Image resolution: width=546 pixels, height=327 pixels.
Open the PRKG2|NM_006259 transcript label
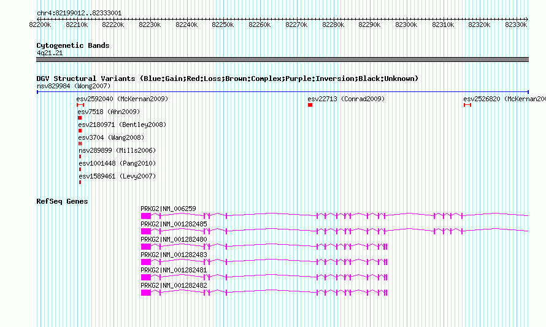tap(168, 209)
